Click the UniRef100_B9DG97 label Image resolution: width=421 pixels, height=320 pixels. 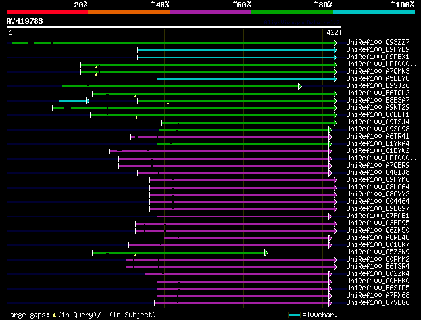click(378, 209)
